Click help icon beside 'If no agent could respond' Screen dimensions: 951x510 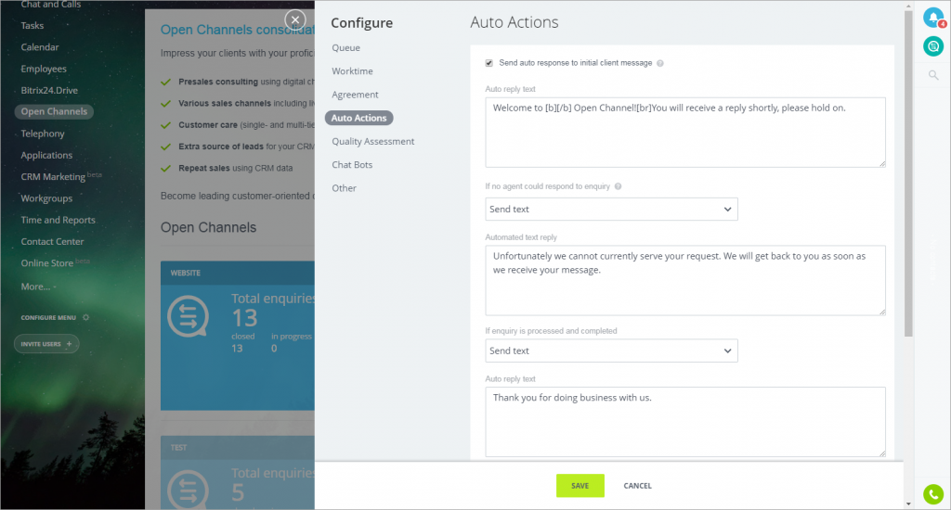(x=618, y=186)
